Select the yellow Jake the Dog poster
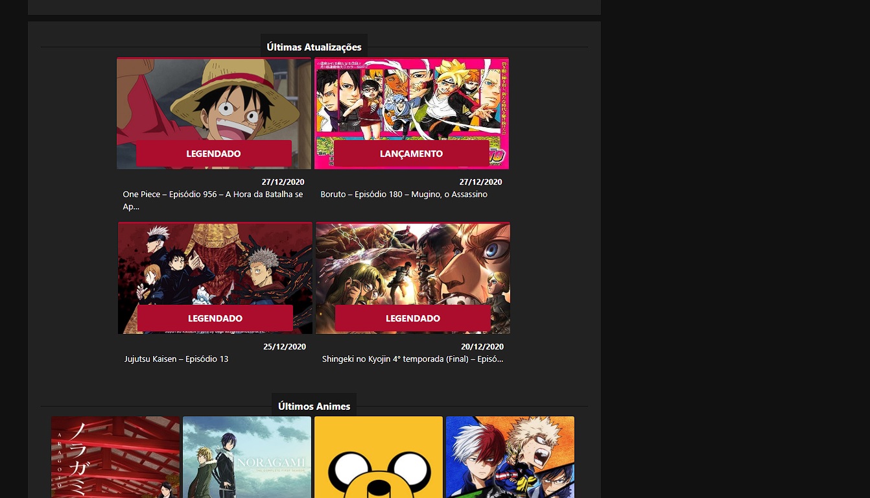The height and width of the screenshot is (498, 870). [x=379, y=457]
